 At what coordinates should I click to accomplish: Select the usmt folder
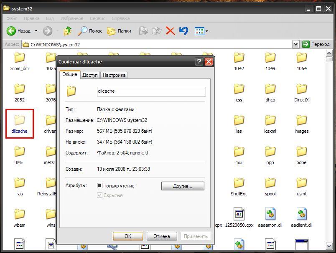coord(302,187)
